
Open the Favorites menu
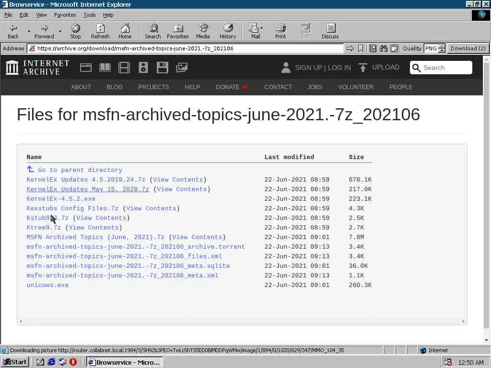65,15
